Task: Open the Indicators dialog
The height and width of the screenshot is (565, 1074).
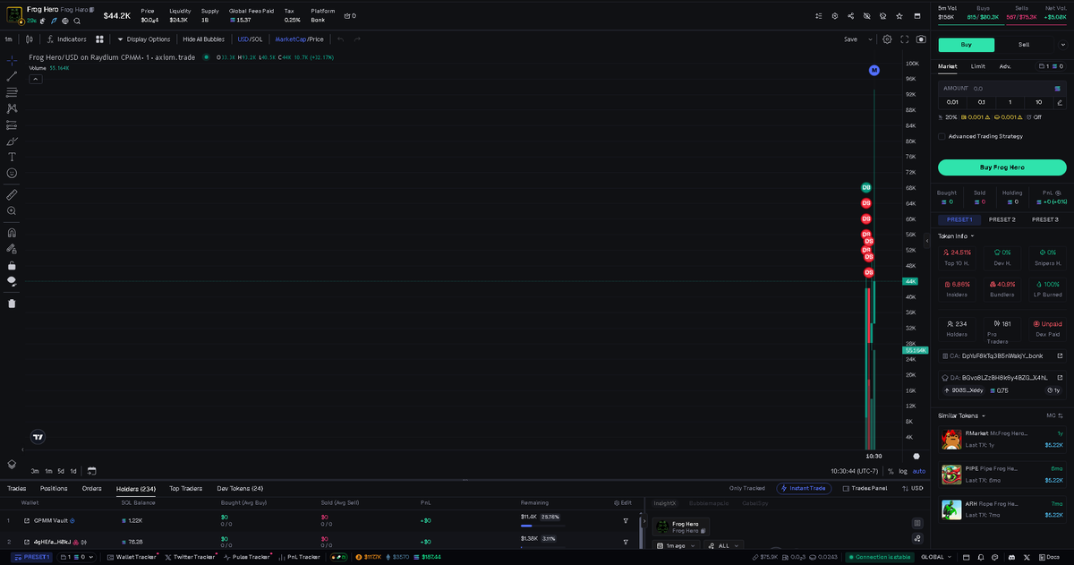Action: (x=67, y=39)
